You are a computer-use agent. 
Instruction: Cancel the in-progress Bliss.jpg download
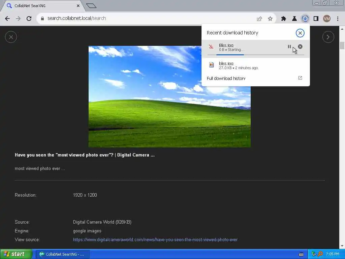(x=300, y=47)
